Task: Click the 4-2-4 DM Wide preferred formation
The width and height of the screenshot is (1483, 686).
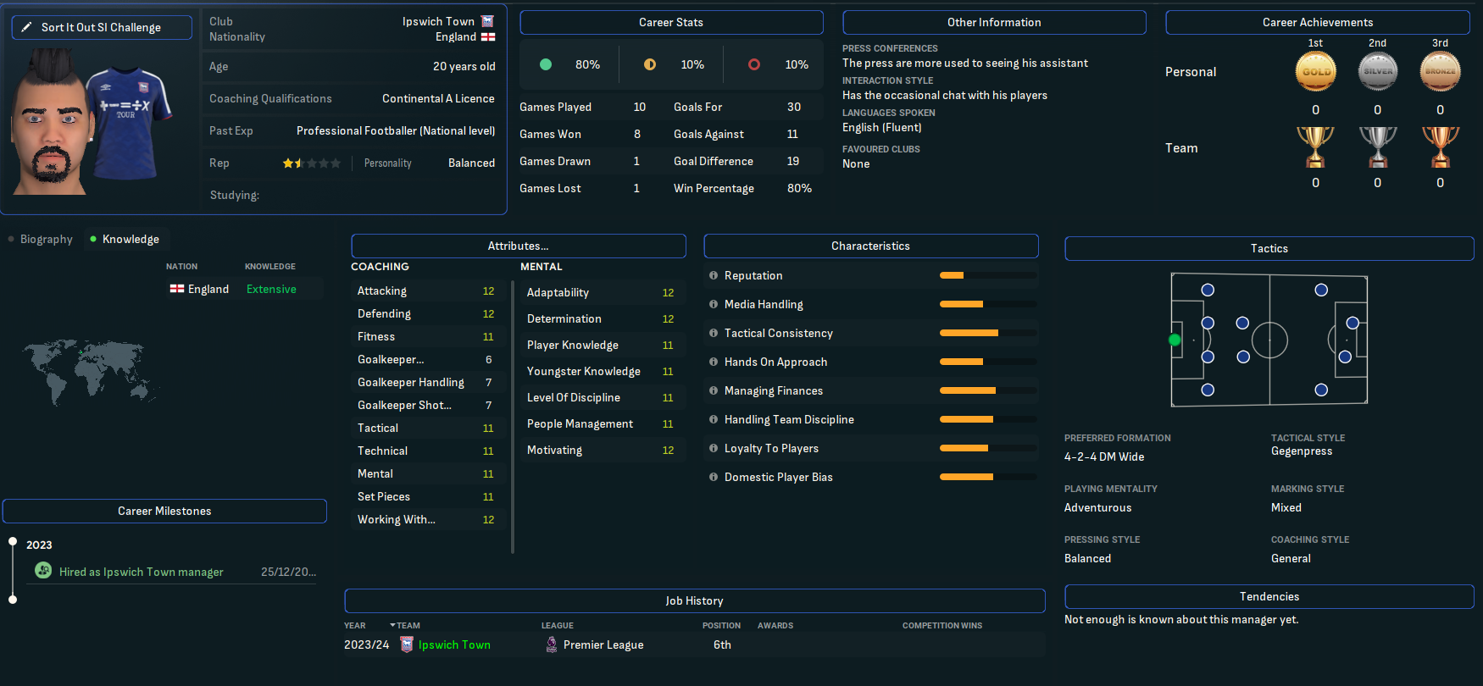Action: (x=1104, y=456)
